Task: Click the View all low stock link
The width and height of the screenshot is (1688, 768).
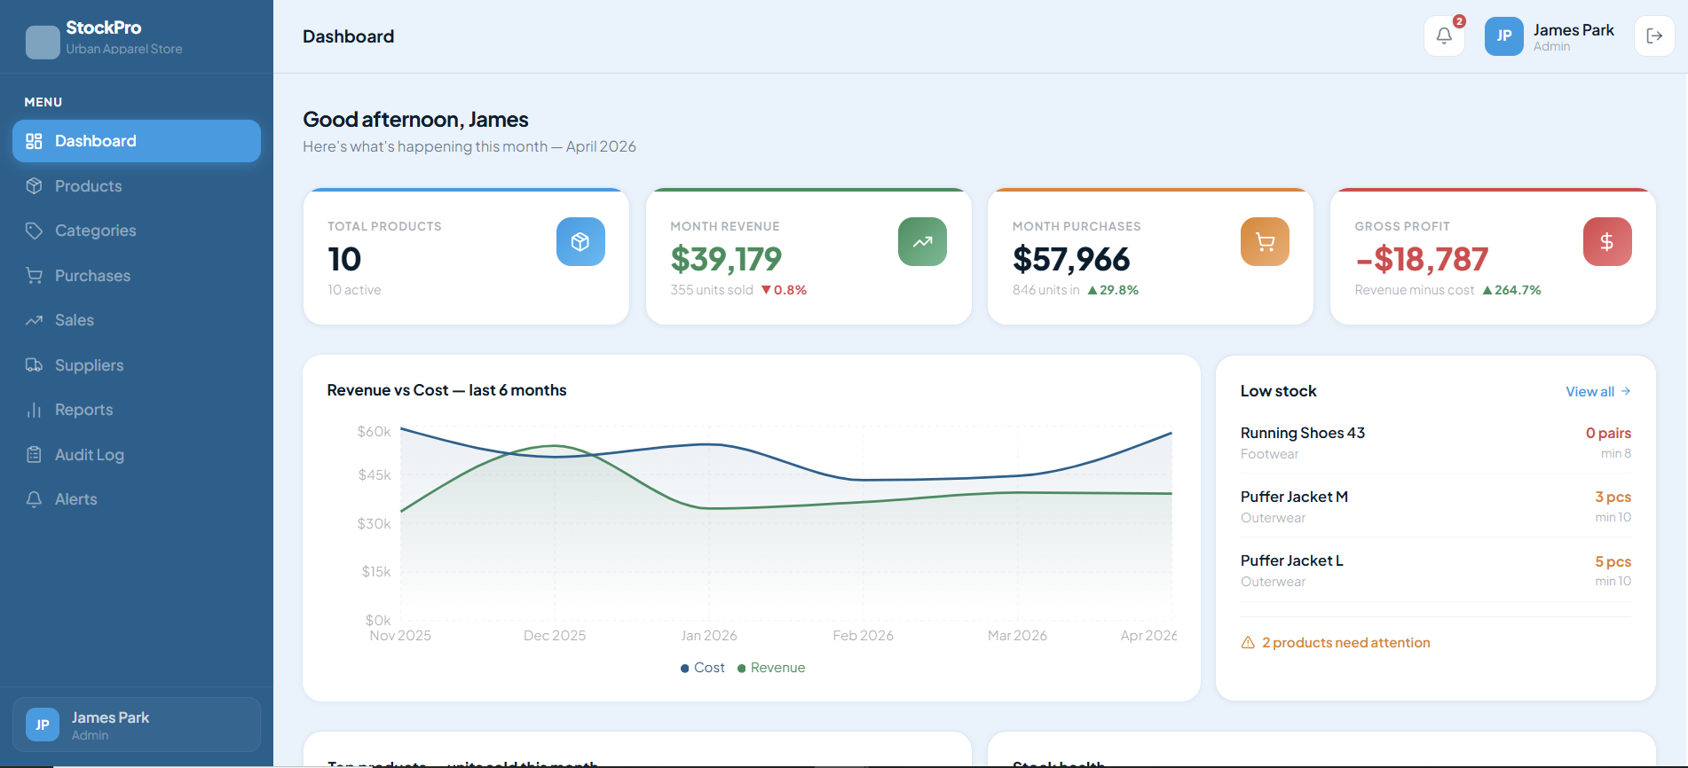Action: [1597, 391]
